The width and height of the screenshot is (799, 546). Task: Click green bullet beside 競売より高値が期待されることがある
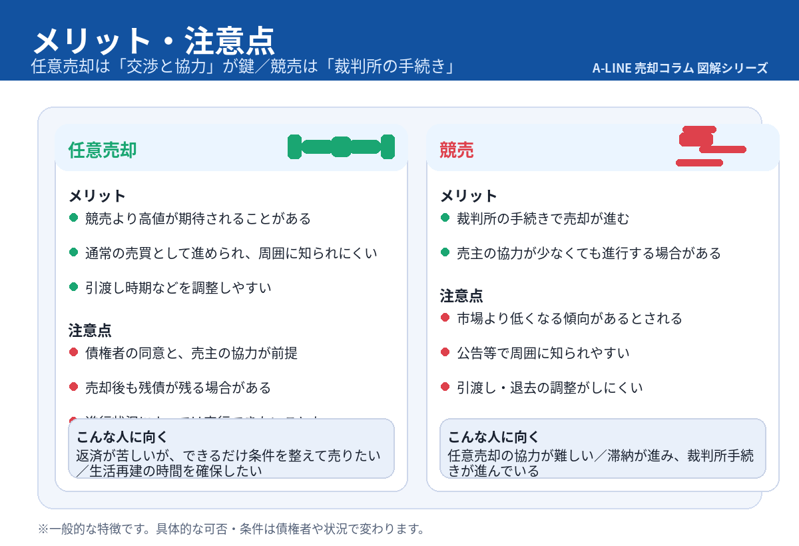click(74, 218)
